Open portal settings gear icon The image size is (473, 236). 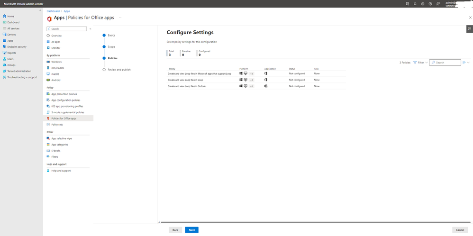pos(422,4)
